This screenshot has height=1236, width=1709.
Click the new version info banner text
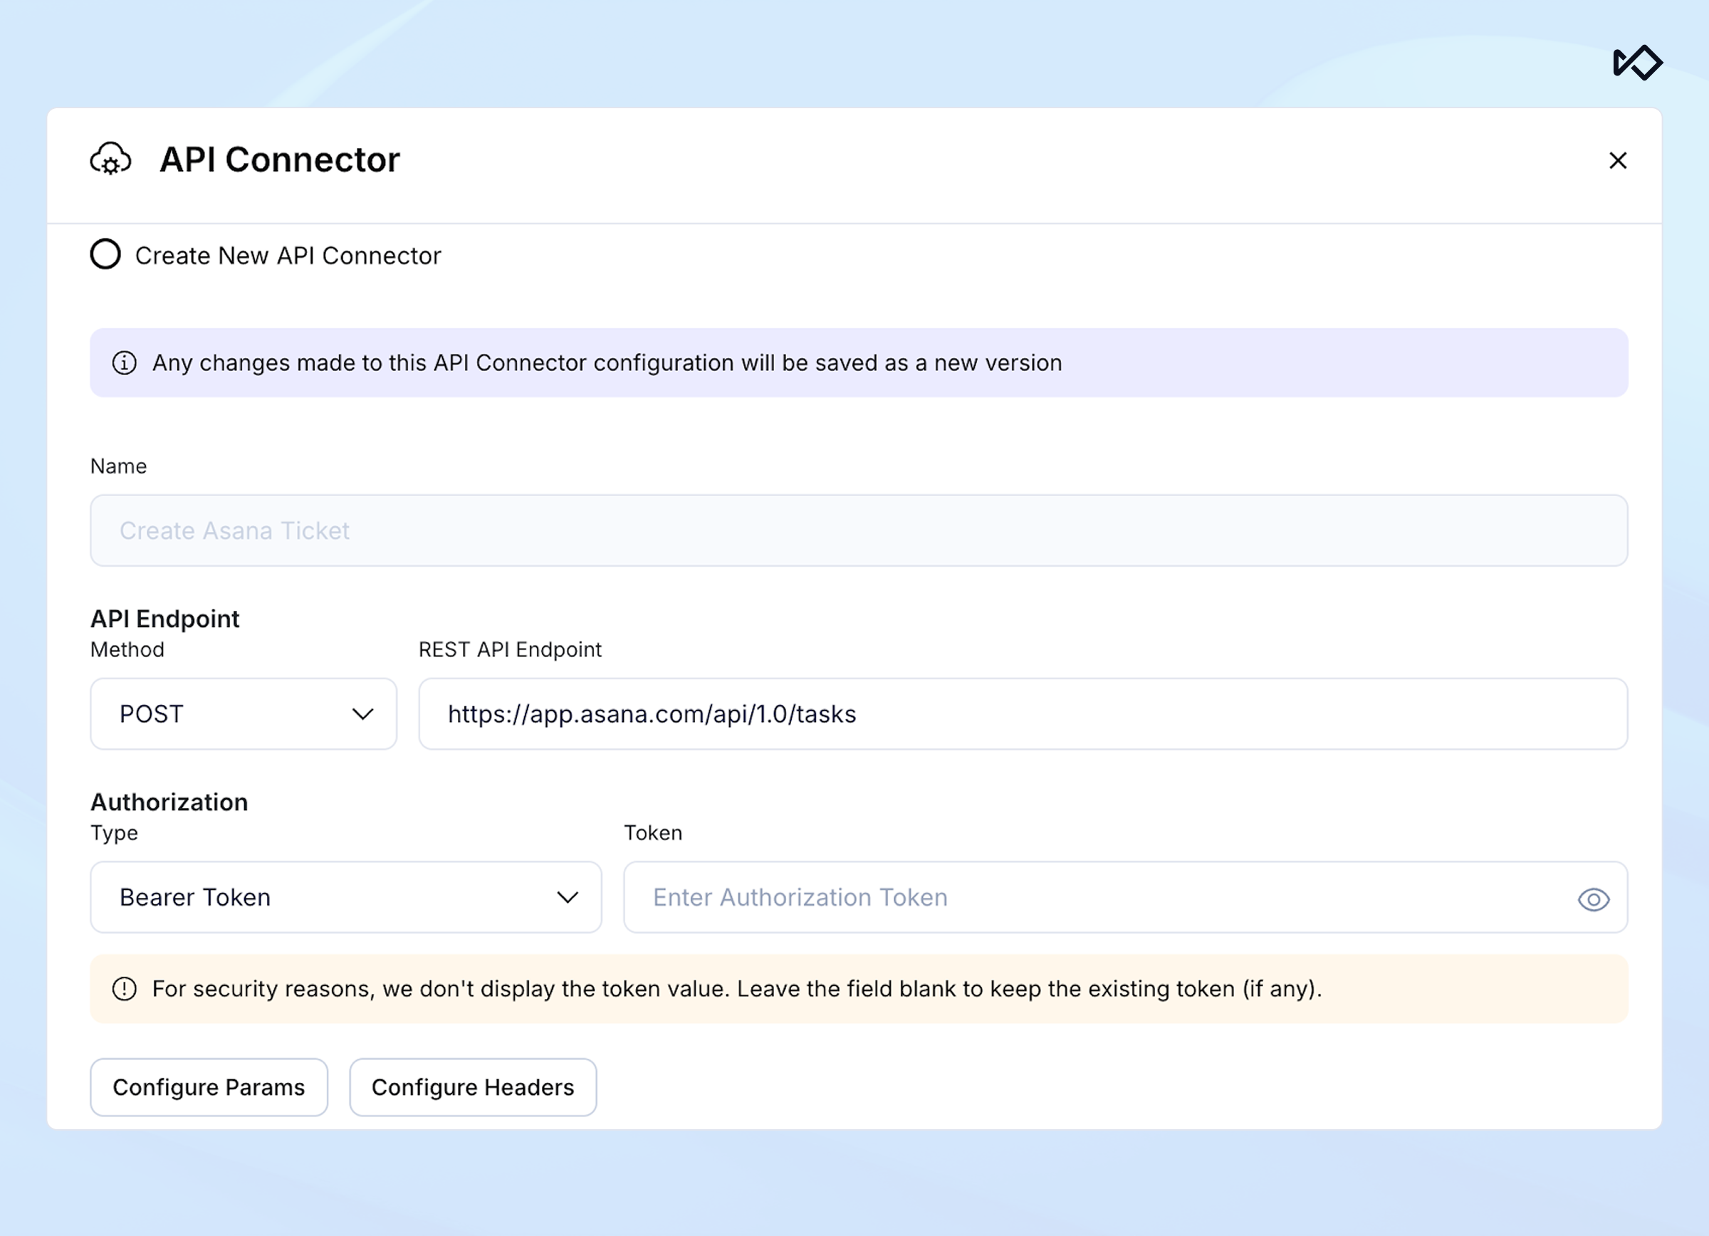click(607, 363)
